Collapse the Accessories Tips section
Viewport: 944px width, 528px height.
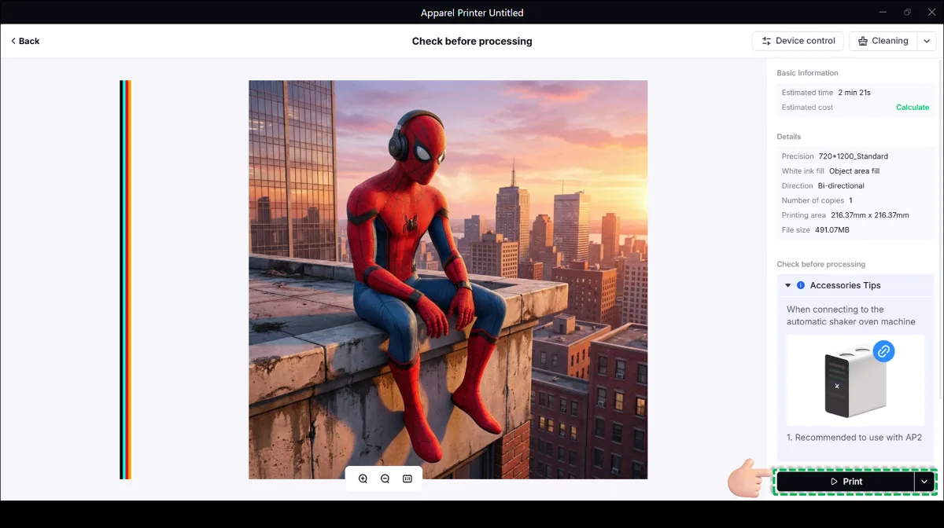tap(788, 285)
